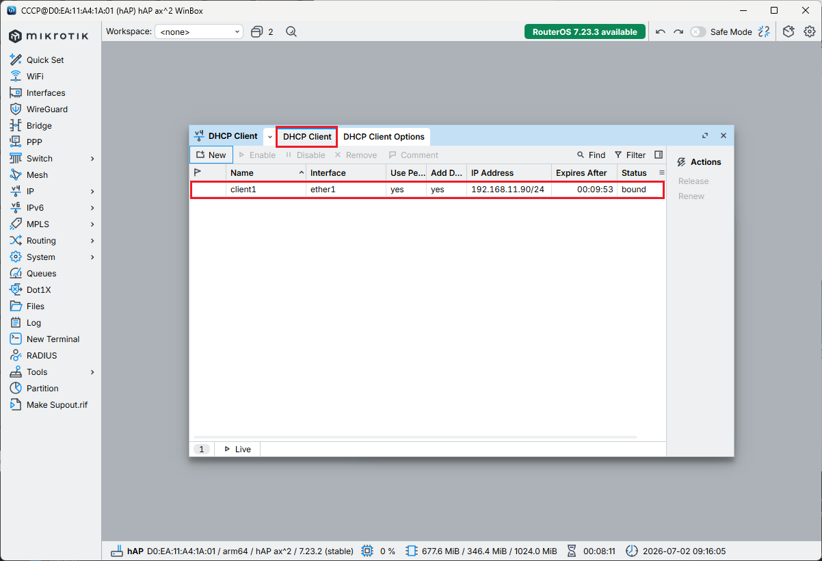
Task: Click RouterOS 7.23.3 available button
Action: [x=585, y=31]
